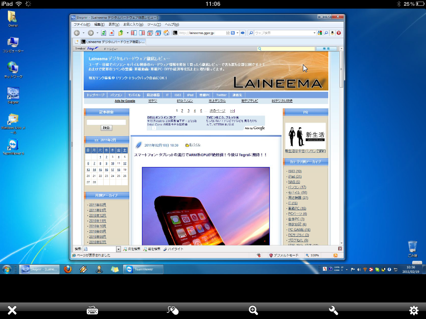
Task: Open the ファイル(F) menu
Action: 82,25
